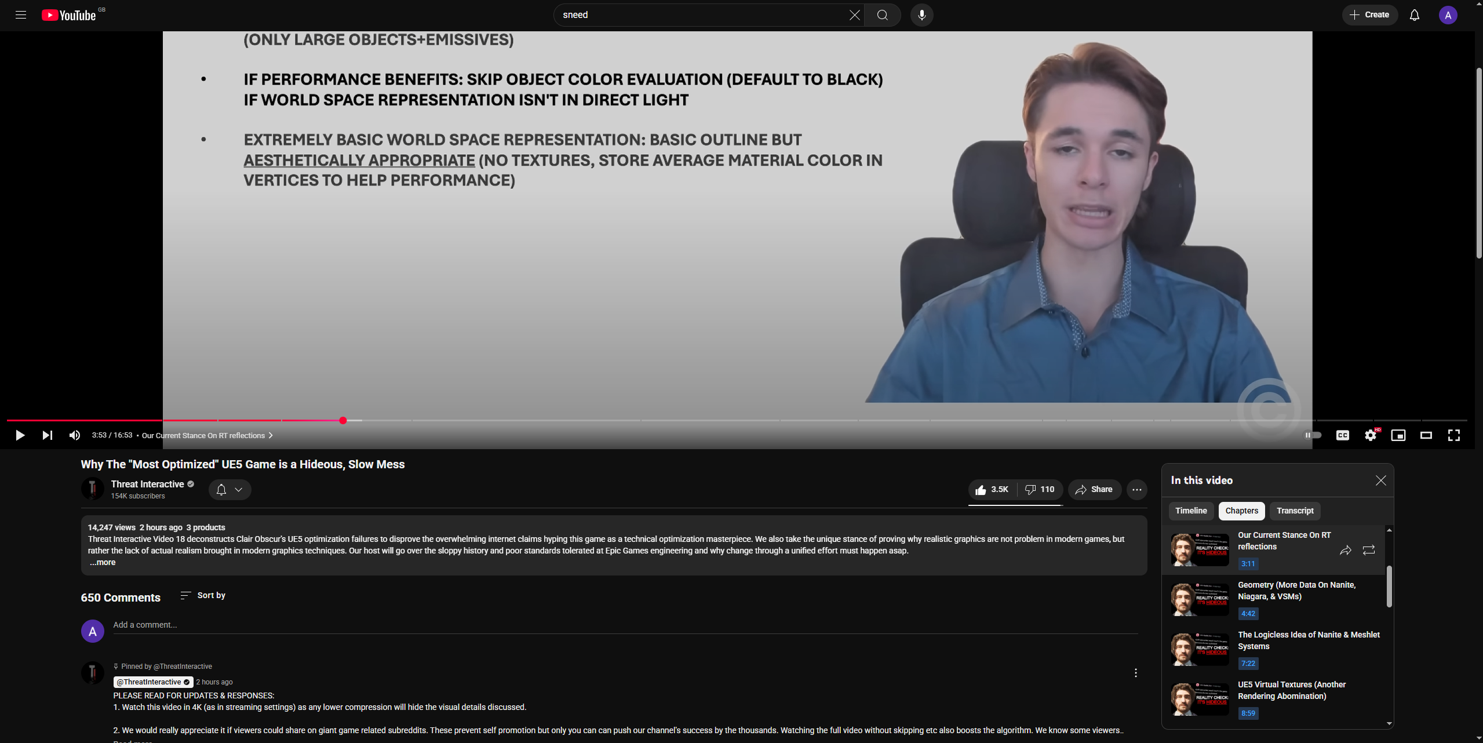The width and height of the screenshot is (1483, 743).
Task: Open pinned comment options menu
Action: (1135, 673)
